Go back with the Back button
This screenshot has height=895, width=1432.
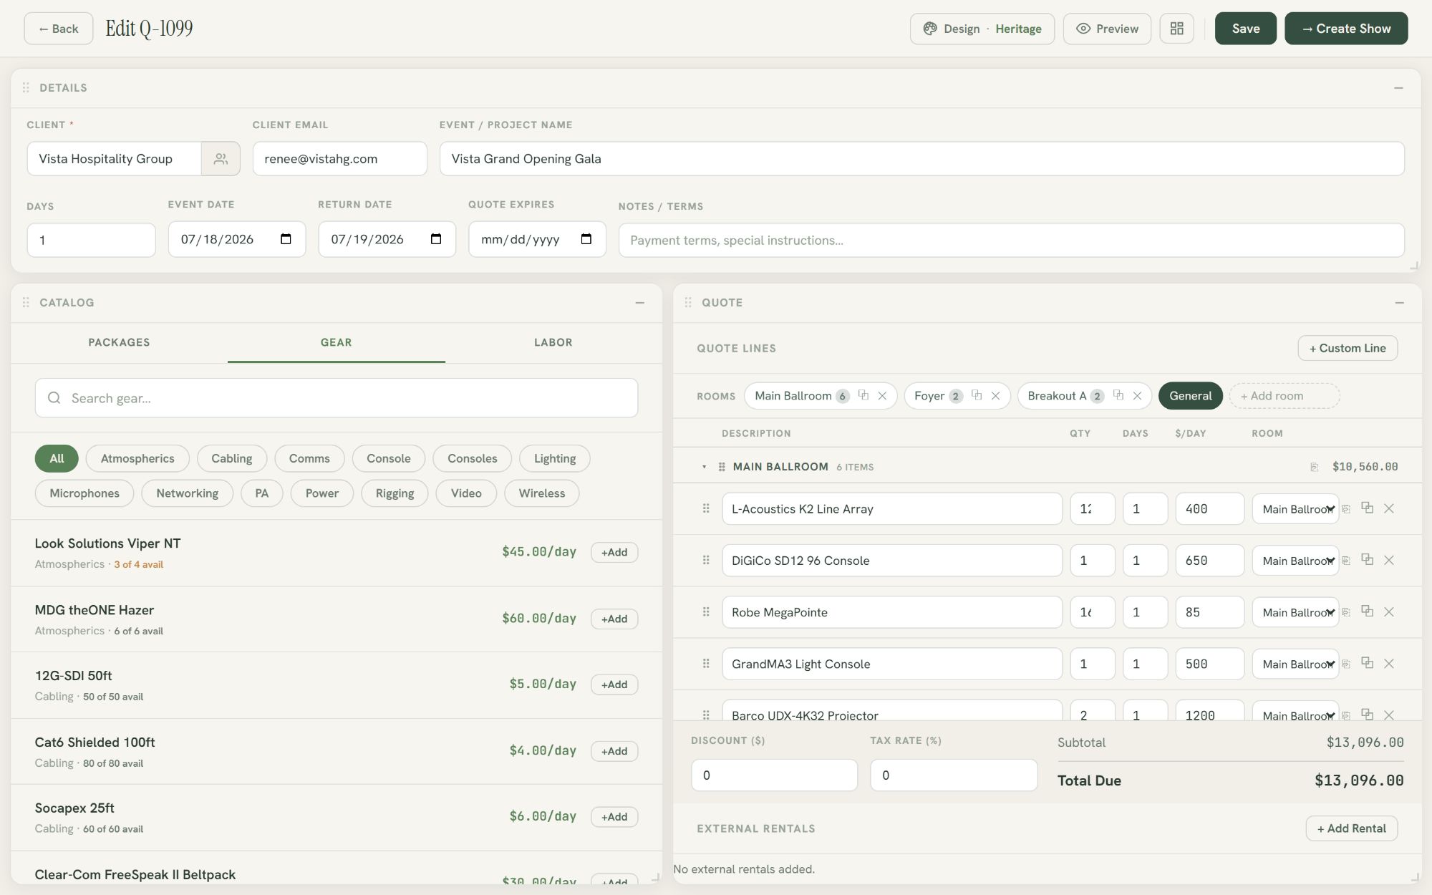point(59,29)
